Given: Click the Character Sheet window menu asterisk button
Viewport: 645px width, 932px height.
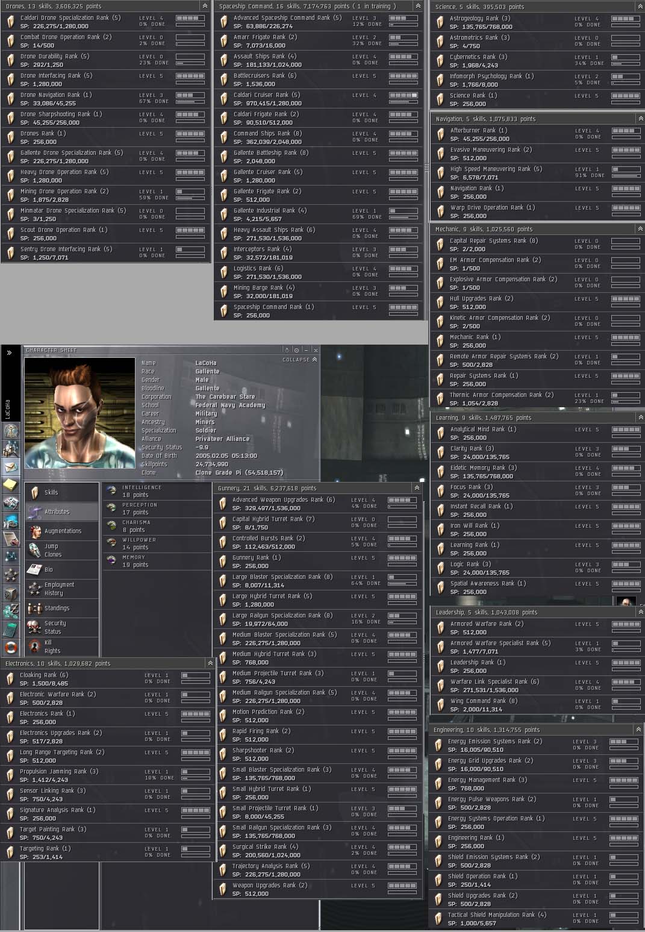Looking at the screenshot, I should click(x=287, y=350).
